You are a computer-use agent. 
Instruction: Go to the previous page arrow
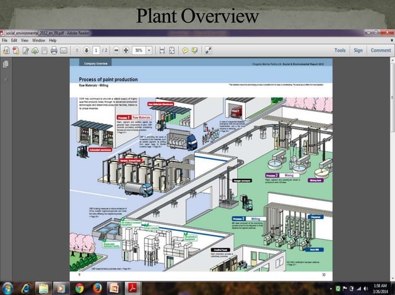point(76,50)
